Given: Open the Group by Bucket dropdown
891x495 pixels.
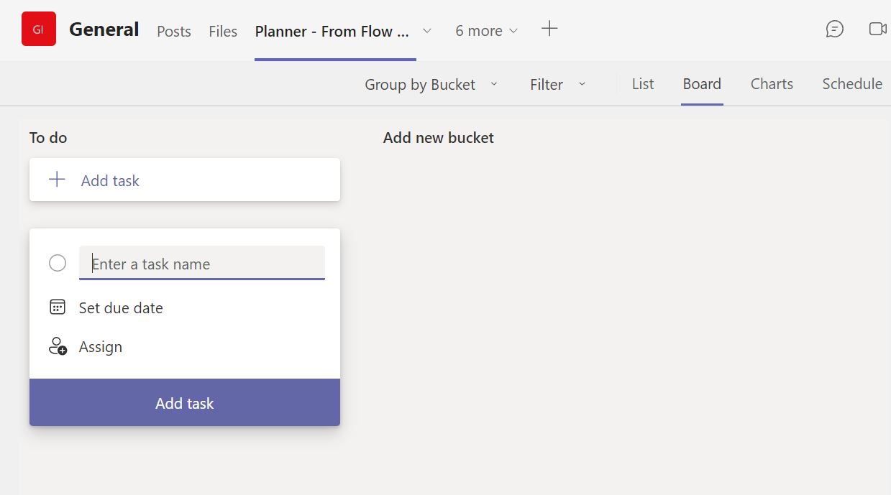Looking at the screenshot, I should click(x=430, y=84).
